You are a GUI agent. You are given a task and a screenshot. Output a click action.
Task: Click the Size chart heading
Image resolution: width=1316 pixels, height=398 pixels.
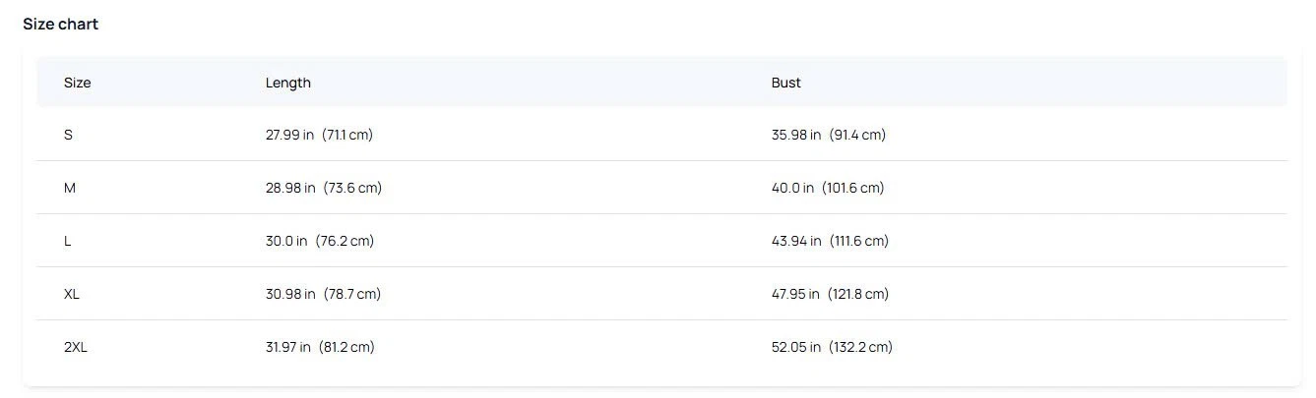(61, 24)
